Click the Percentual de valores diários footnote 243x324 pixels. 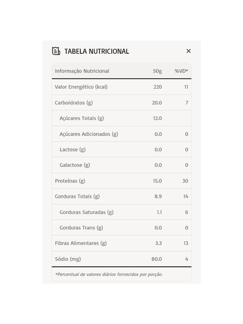tap(109, 274)
